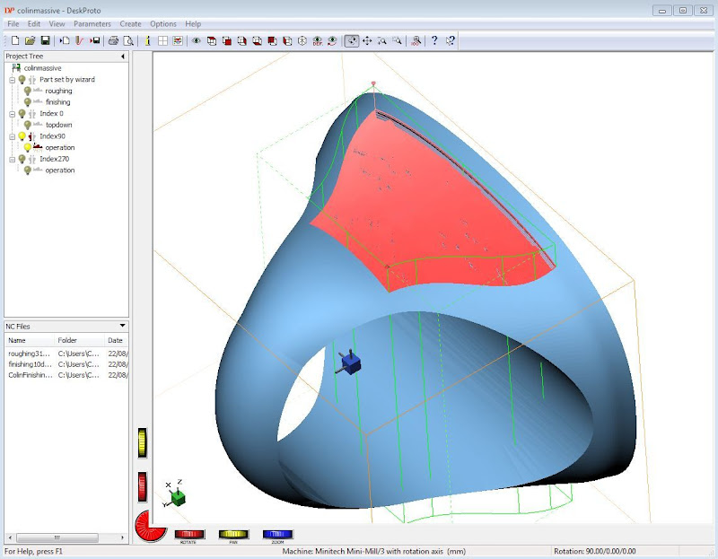
Task: Click the New project toolbar icon
Action: [16, 40]
